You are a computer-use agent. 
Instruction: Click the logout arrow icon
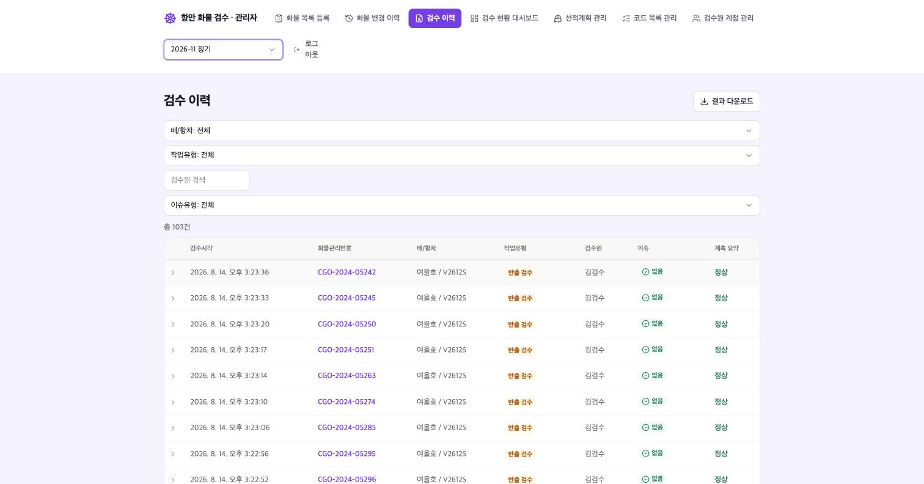[297, 50]
